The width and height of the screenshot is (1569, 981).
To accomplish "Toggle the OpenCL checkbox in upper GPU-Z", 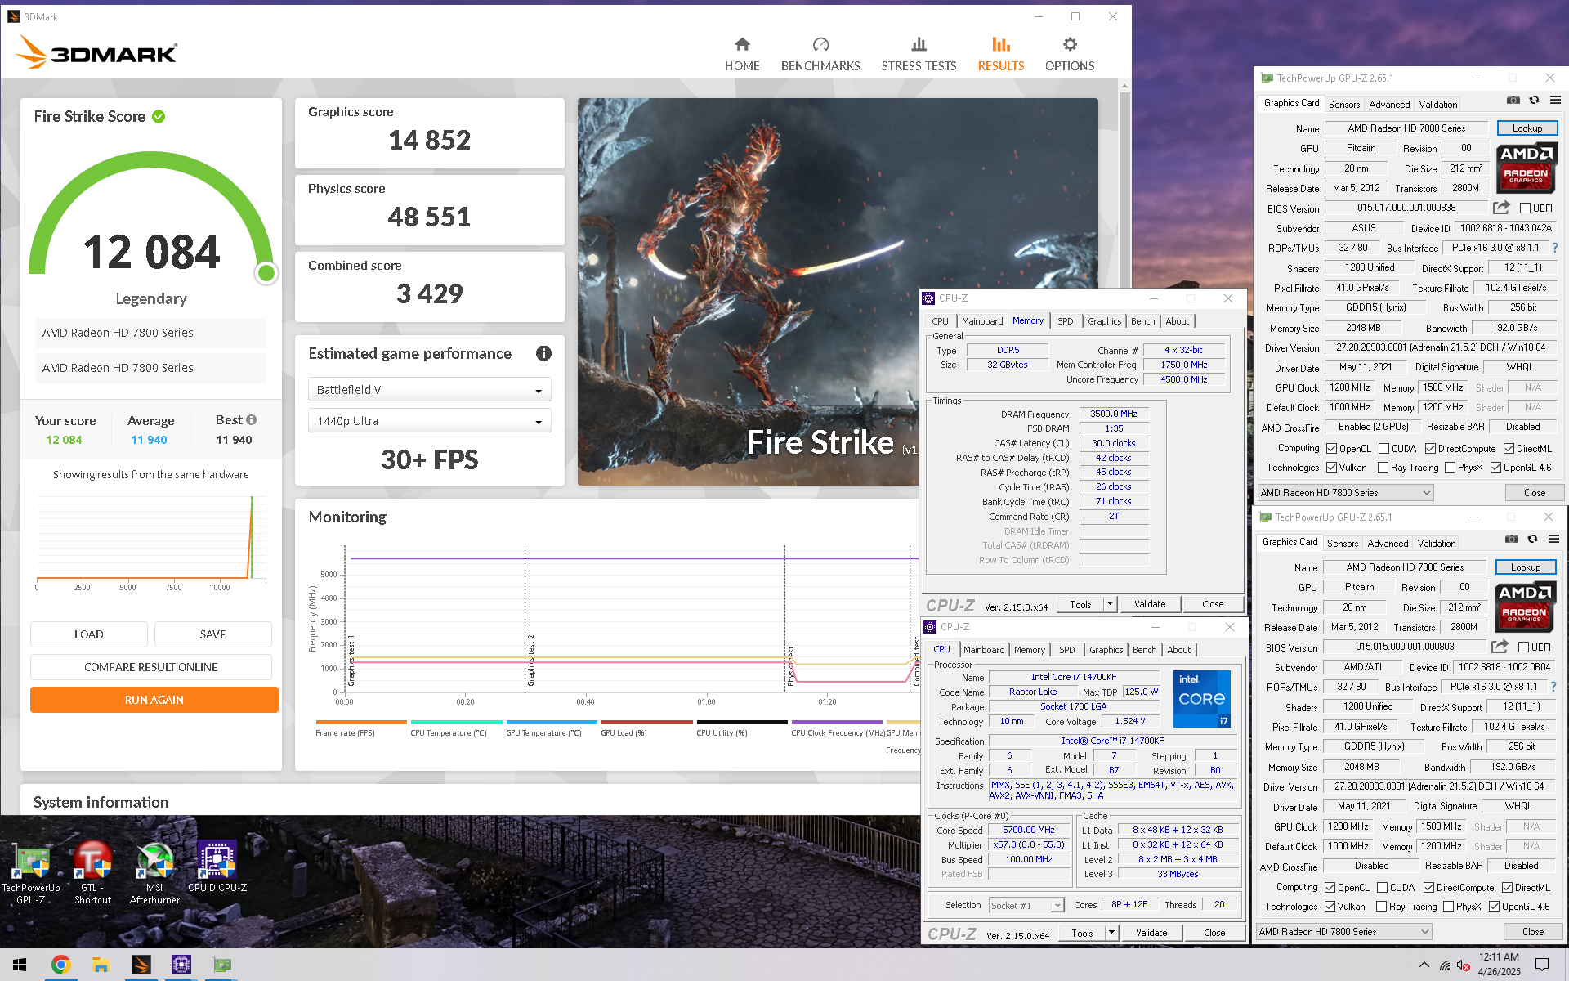I will (1332, 448).
